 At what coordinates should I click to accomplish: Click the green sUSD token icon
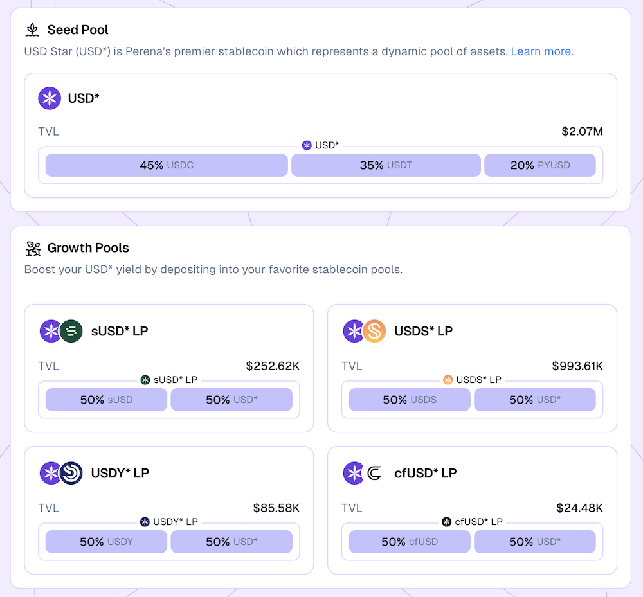pyautogui.click(x=71, y=331)
